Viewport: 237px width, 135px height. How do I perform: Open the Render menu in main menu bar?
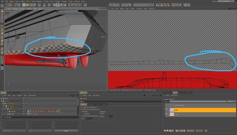(x=58, y=1)
